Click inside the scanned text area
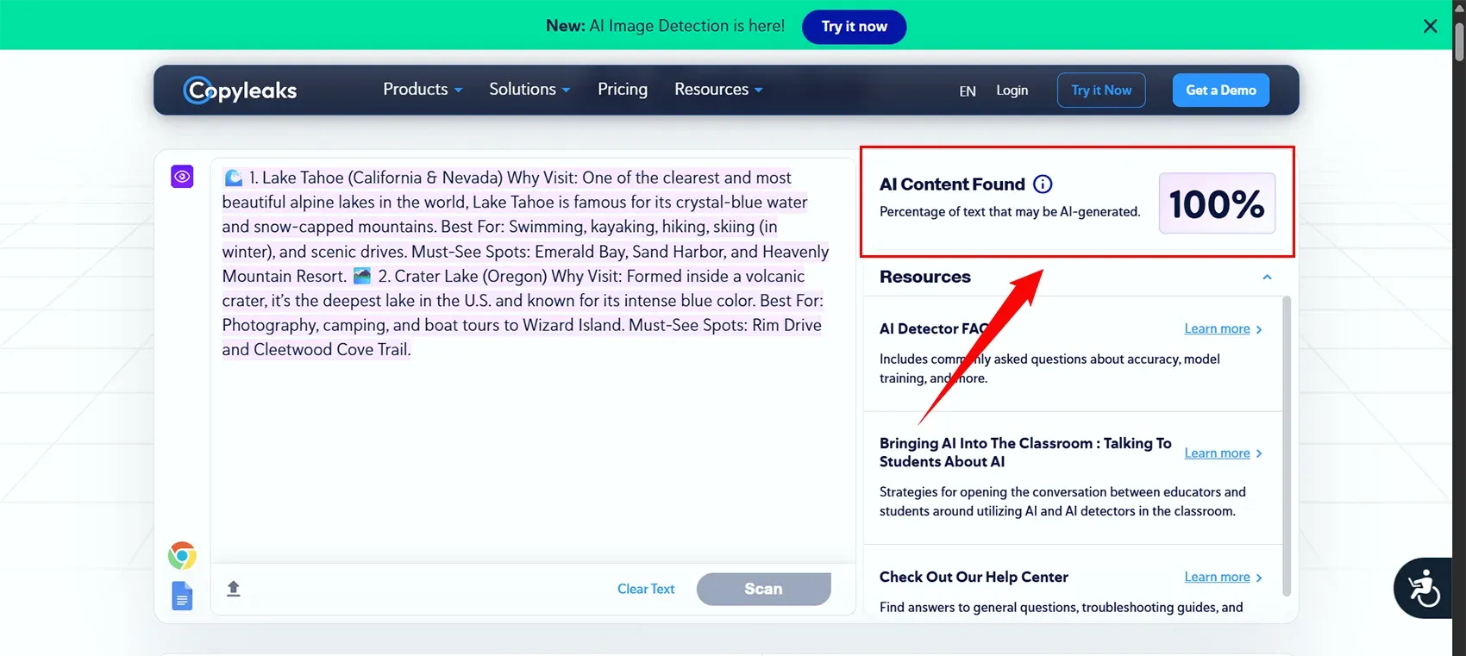1466x656 pixels. pyautogui.click(x=531, y=448)
